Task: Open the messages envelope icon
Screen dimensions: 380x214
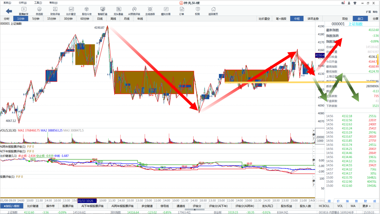Action: click(x=344, y=3)
